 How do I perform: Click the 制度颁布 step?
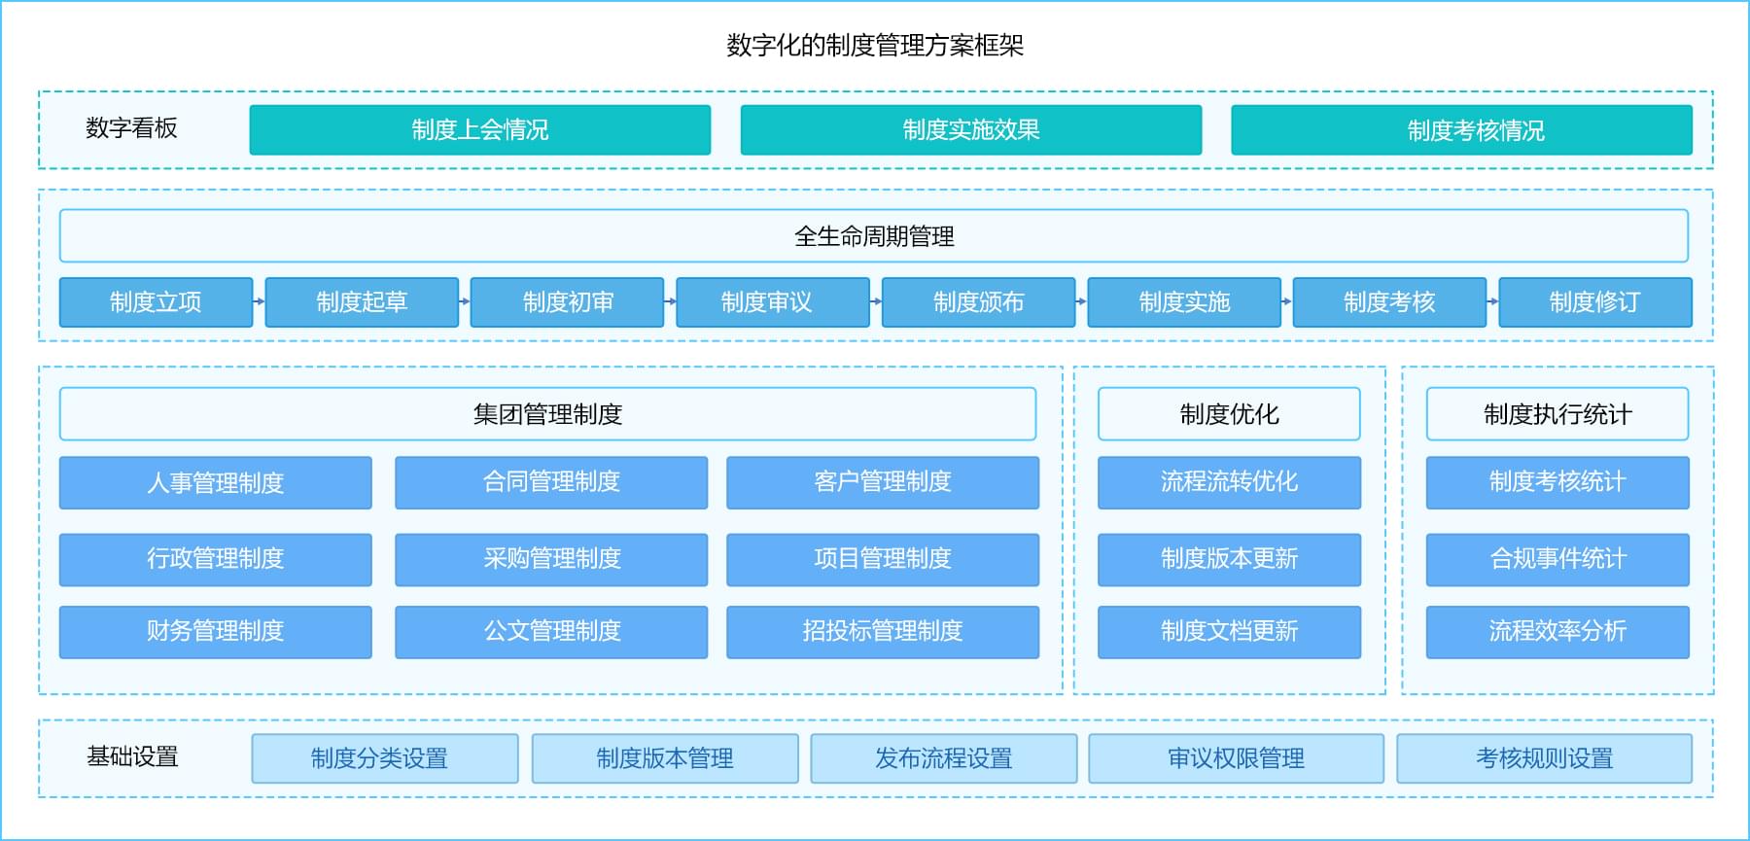(x=979, y=302)
